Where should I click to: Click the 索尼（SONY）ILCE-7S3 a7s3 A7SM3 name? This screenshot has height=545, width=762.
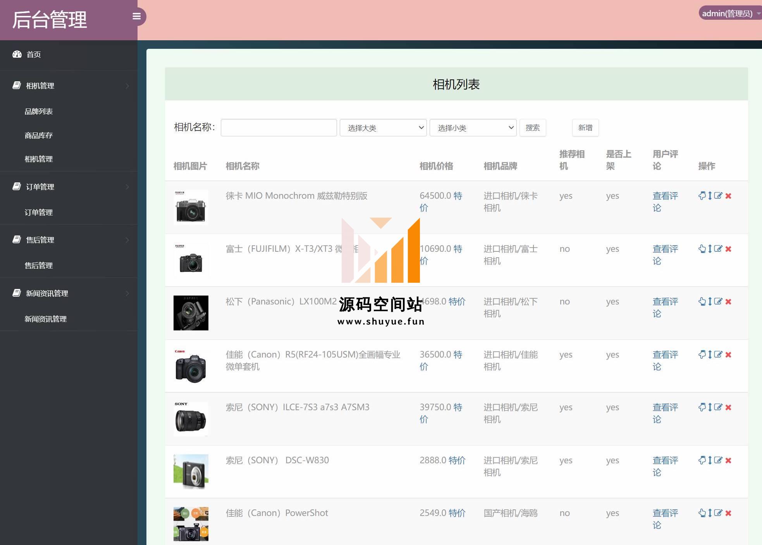tap(298, 407)
